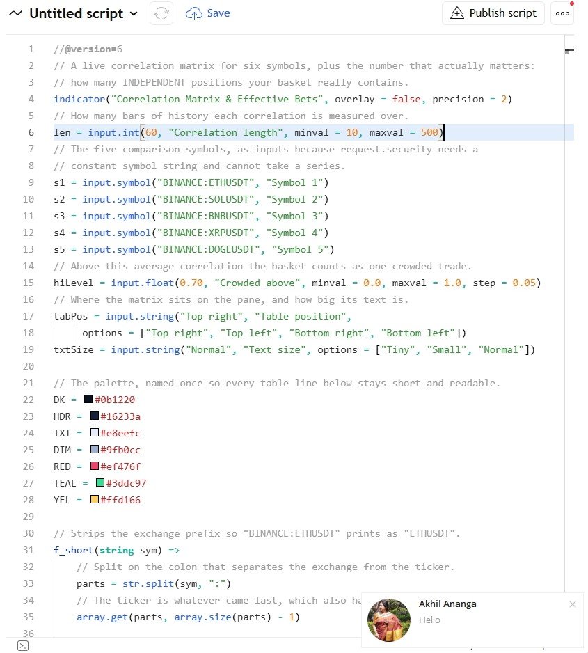Click the "BINANCE:DOGEUSDT" string
The width and height of the screenshot is (588, 653).
click(209, 249)
